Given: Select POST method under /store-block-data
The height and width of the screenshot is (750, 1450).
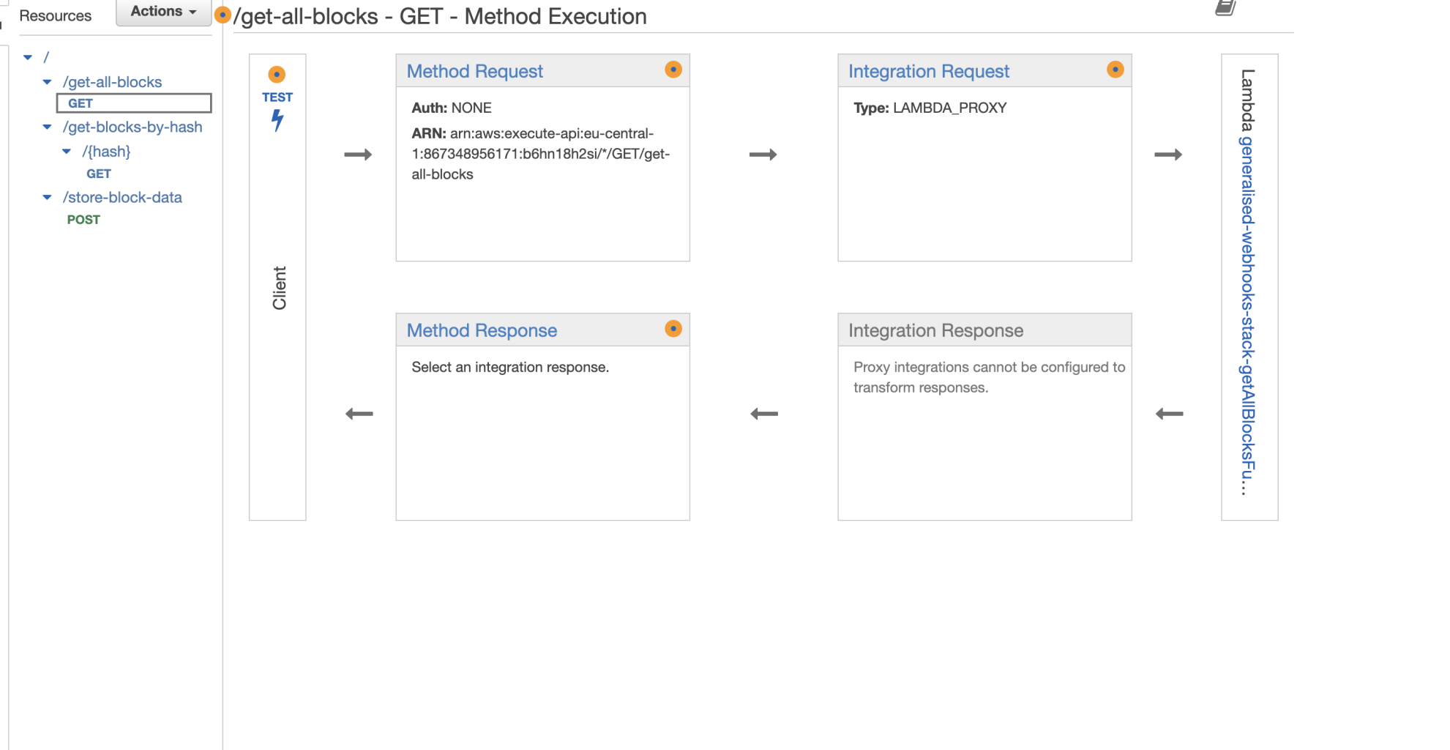Looking at the screenshot, I should (x=83, y=220).
